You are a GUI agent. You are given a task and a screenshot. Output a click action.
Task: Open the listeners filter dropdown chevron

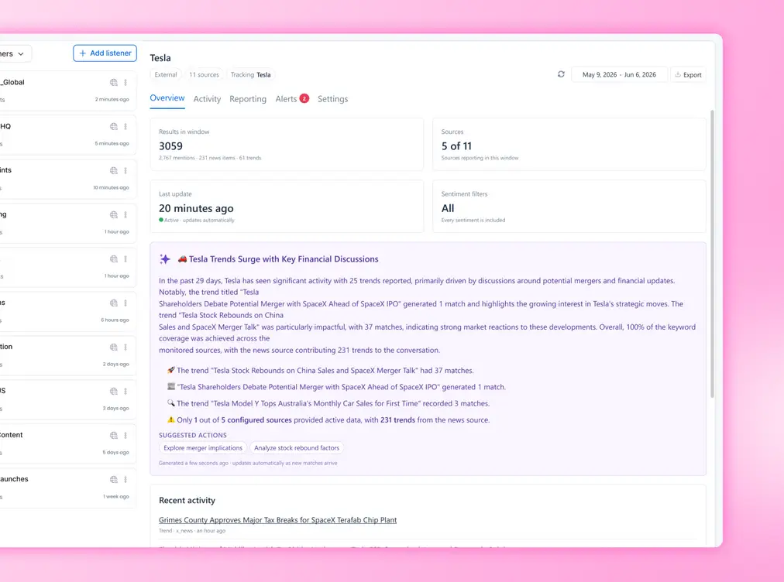(20, 54)
